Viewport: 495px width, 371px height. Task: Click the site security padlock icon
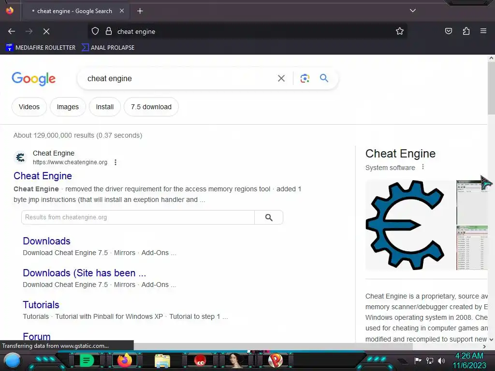[109, 31]
